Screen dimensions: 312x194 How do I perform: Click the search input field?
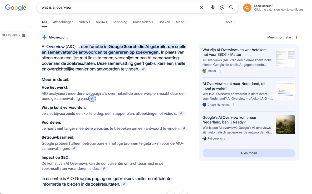tap(119, 7)
